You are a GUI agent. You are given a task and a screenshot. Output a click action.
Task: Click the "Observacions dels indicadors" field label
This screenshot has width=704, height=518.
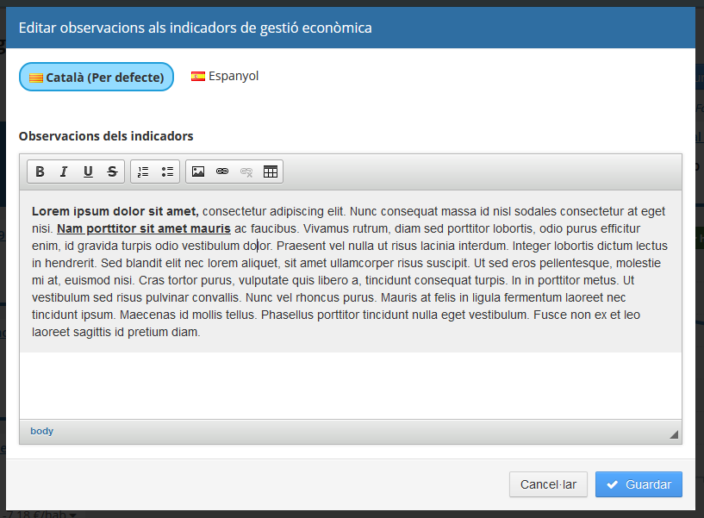106,136
